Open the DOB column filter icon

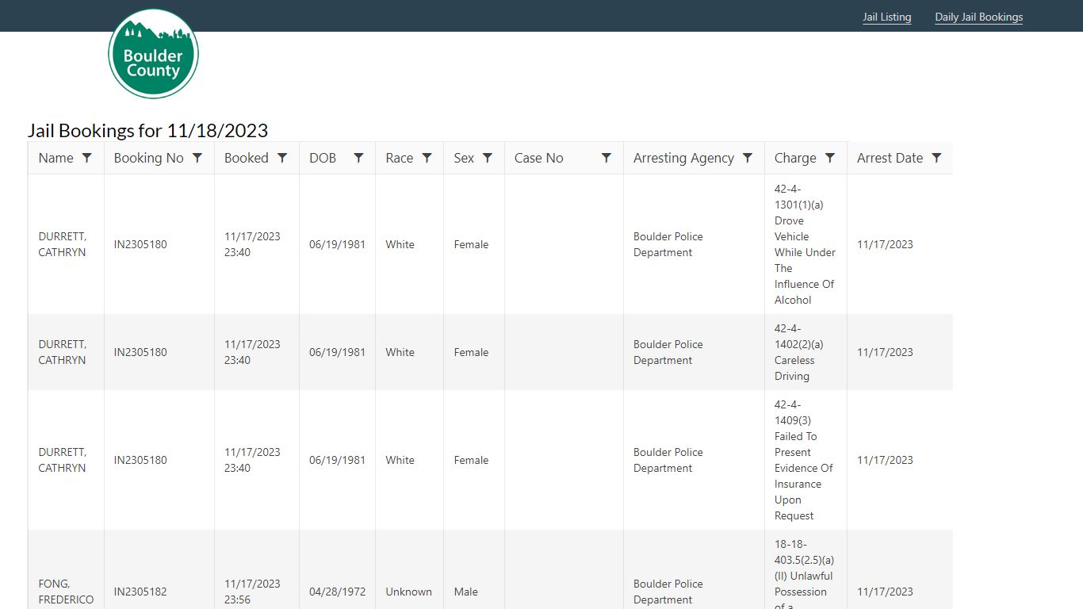[x=358, y=158]
